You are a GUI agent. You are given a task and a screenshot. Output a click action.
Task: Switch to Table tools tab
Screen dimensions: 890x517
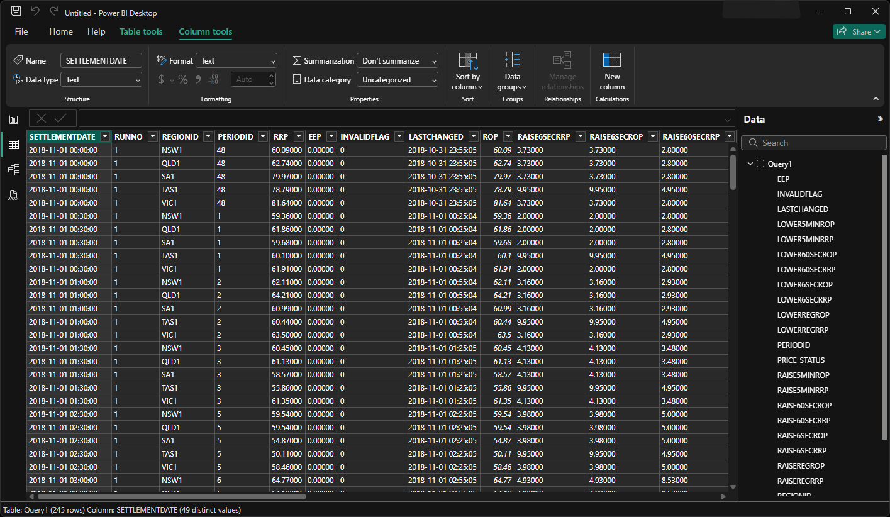coord(141,31)
